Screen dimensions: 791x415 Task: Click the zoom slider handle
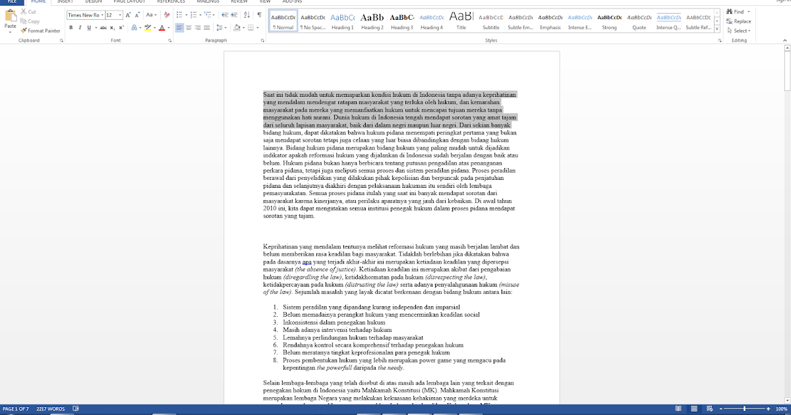point(744,408)
